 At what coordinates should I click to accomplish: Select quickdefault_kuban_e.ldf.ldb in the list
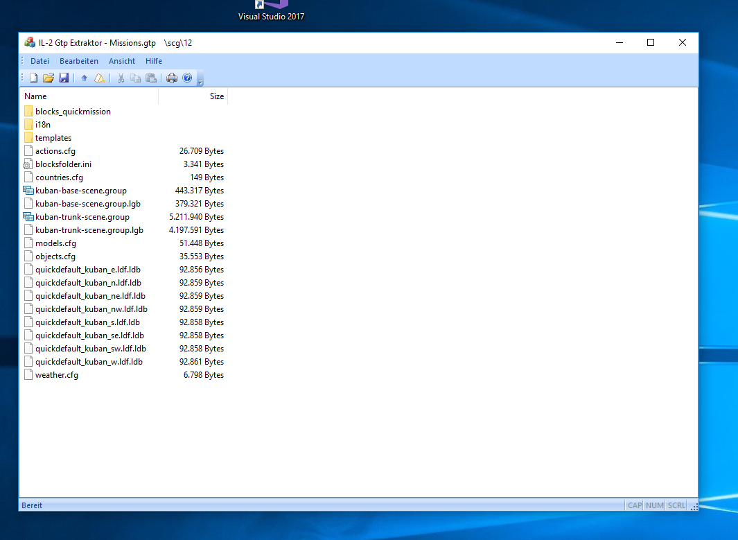(x=88, y=270)
